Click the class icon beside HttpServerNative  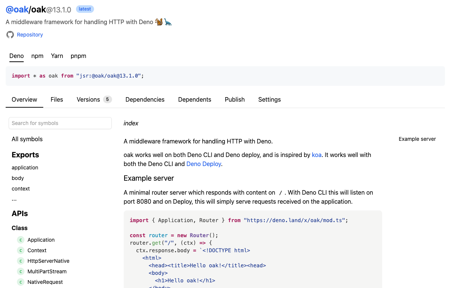coord(21,261)
